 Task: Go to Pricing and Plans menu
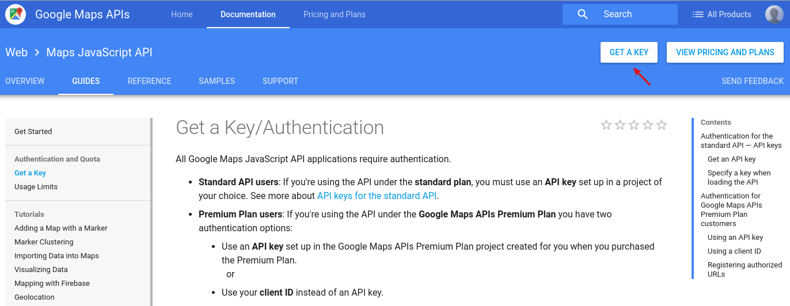(x=335, y=14)
